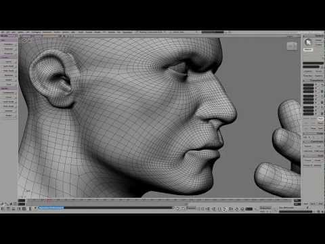This screenshot has width=325, height=244.
Task: Open the Modify Surf. Mesh menu button
Action: [9, 102]
